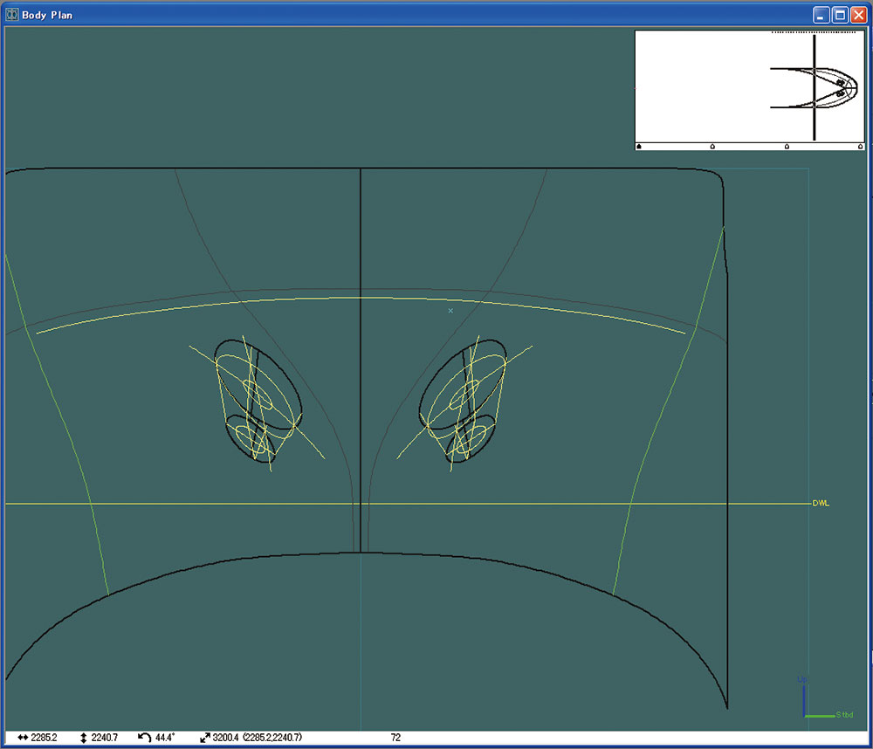The width and height of the screenshot is (873, 749).
Task: Click the angle readout 44.4° in status bar
Action: point(165,738)
